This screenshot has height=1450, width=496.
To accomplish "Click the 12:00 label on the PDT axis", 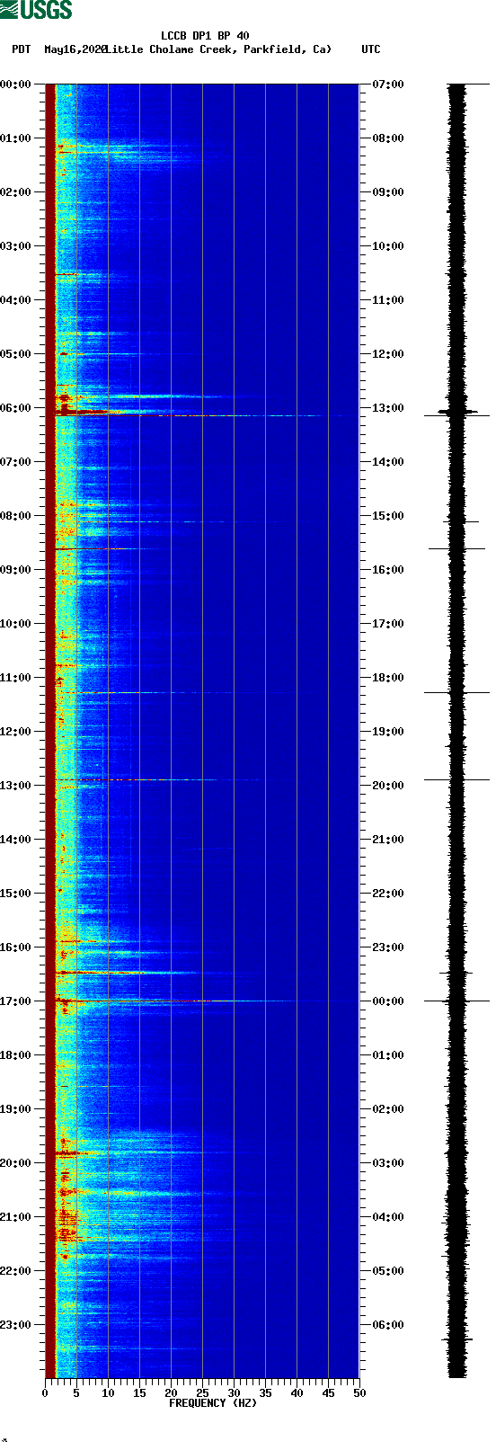I will (x=16, y=732).
